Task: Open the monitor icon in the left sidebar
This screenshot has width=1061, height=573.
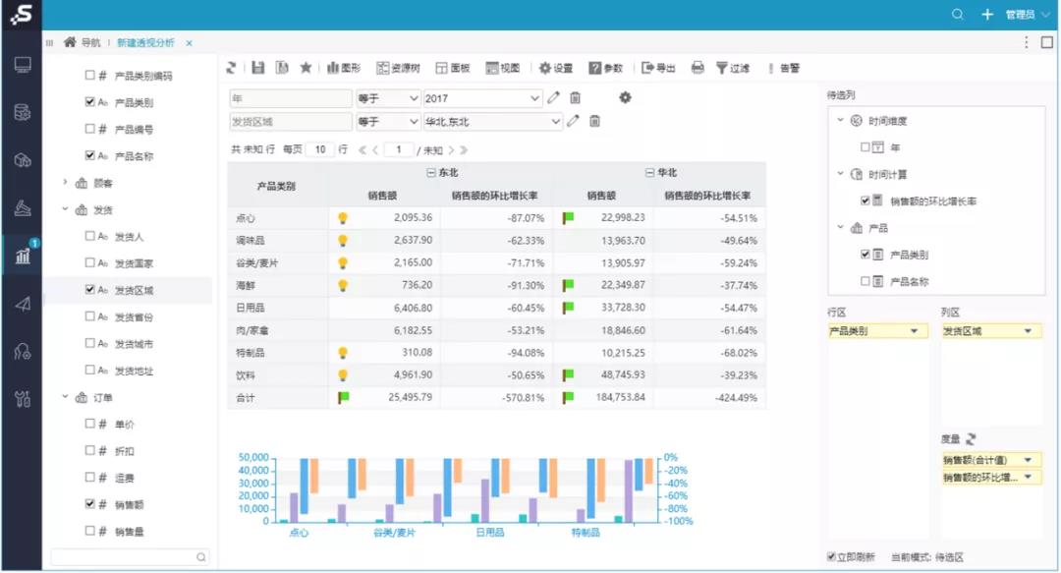Action: (23, 65)
